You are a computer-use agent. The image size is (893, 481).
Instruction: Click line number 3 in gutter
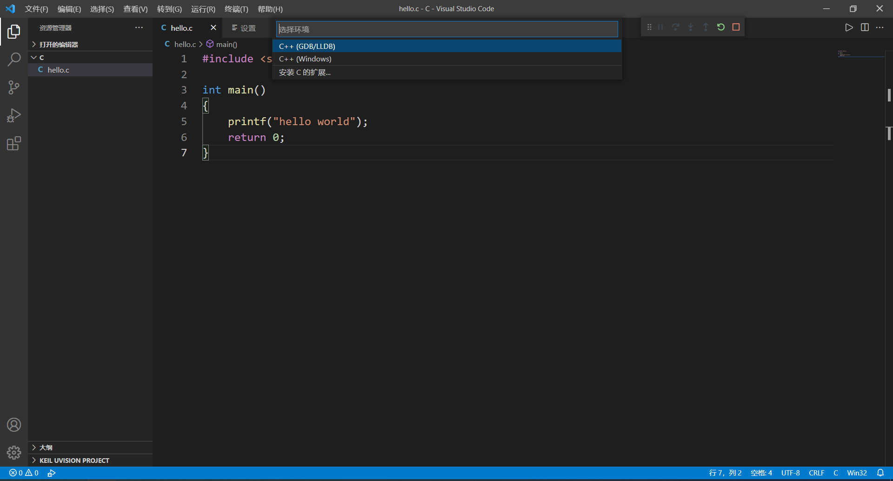[184, 90]
